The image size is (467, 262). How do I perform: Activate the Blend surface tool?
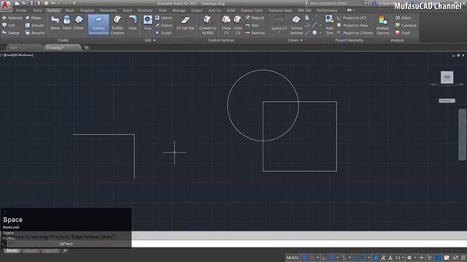point(55,23)
